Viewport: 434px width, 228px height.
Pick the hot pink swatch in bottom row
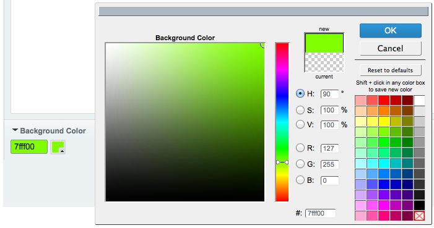tap(384, 216)
